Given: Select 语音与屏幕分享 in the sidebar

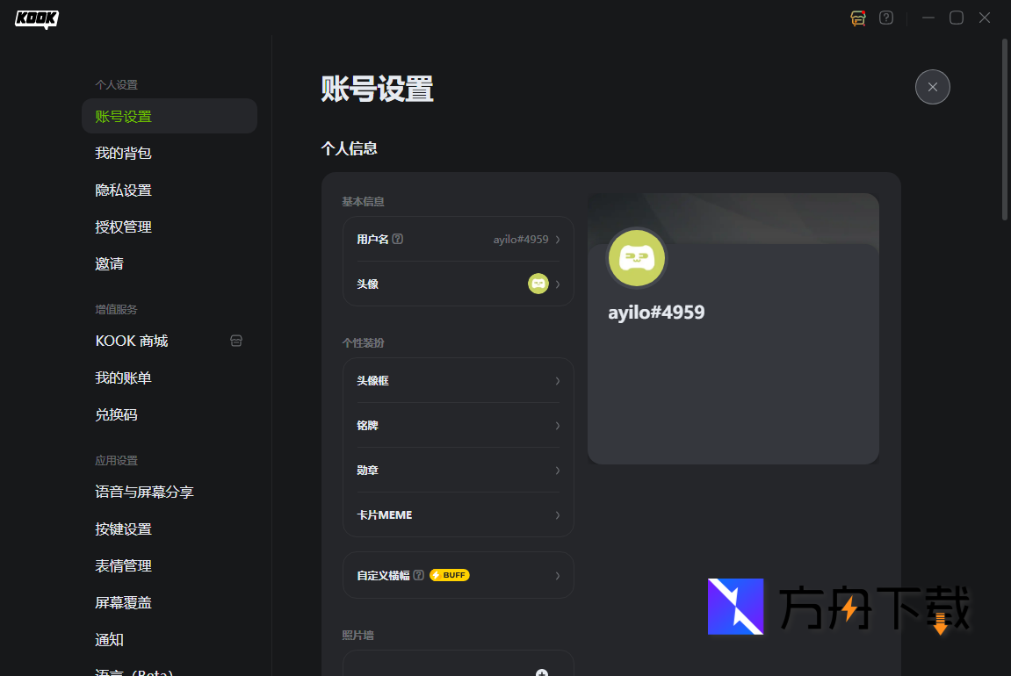Looking at the screenshot, I should point(143,492).
